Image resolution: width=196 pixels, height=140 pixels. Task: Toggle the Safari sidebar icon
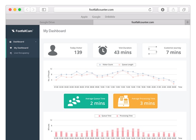44,10
